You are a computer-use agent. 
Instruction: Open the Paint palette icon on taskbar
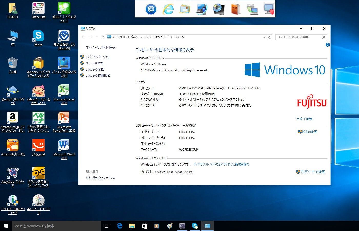pos(169,226)
